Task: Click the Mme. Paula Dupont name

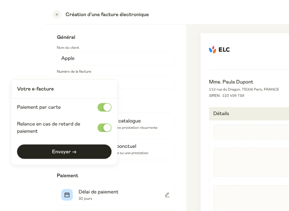Action: [x=231, y=82]
